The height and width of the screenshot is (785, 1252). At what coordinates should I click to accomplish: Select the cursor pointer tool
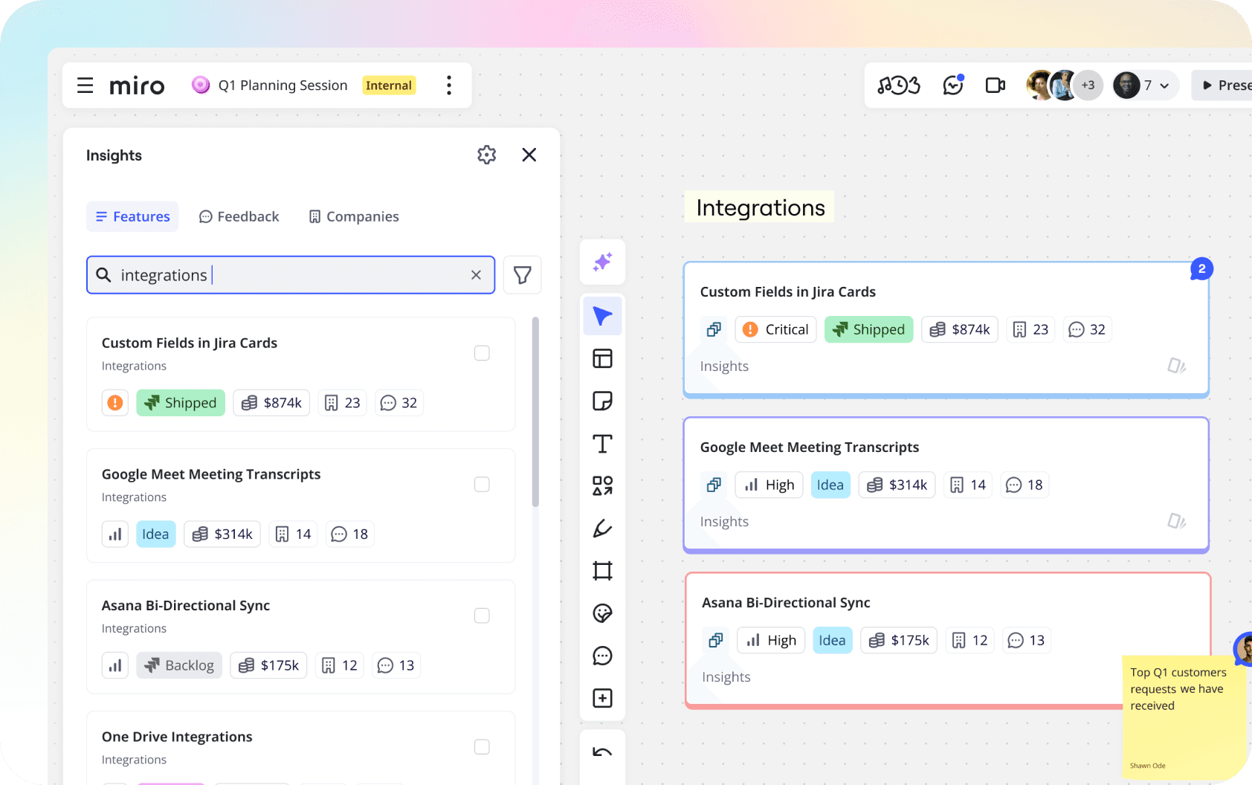(602, 316)
